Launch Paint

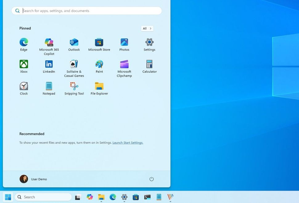pyautogui.click(x=99, y=64)
